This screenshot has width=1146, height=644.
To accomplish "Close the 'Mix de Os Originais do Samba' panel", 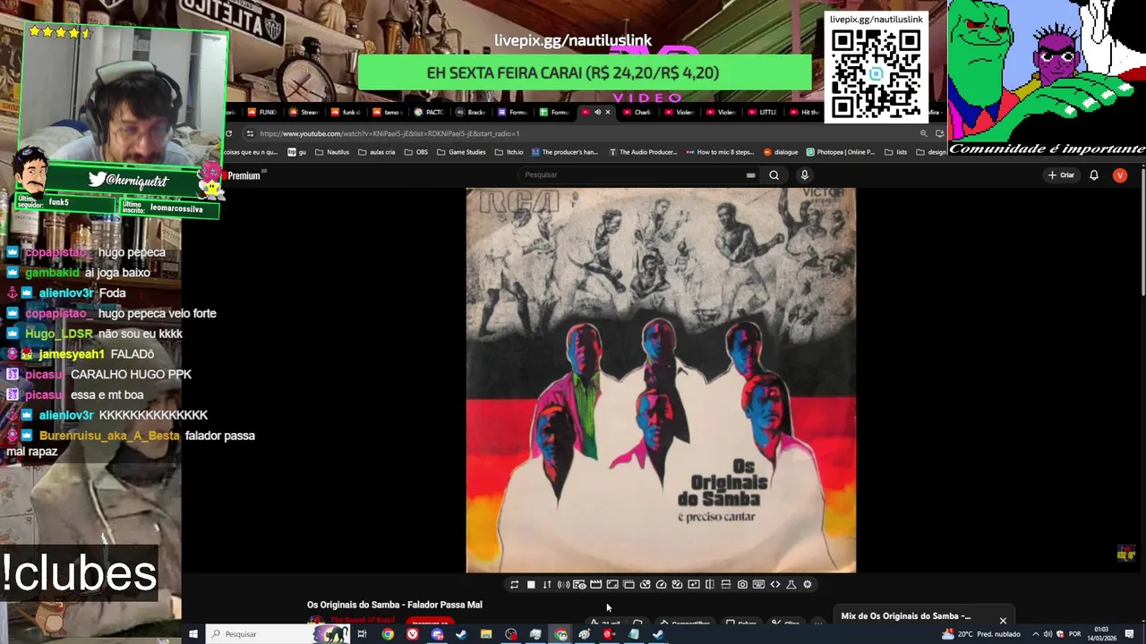I will (x=1003, y=620).
